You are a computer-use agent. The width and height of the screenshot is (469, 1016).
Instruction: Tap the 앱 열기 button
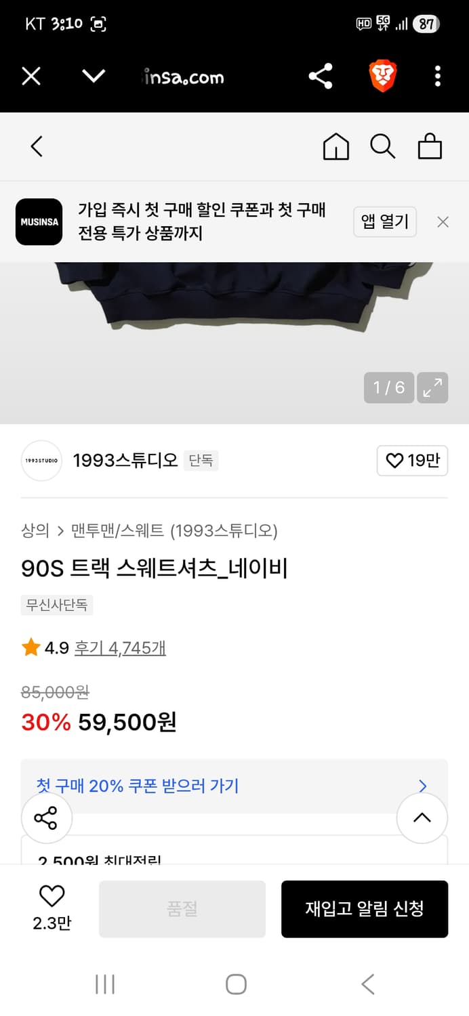pyautogui.click(x=384, y=221)
